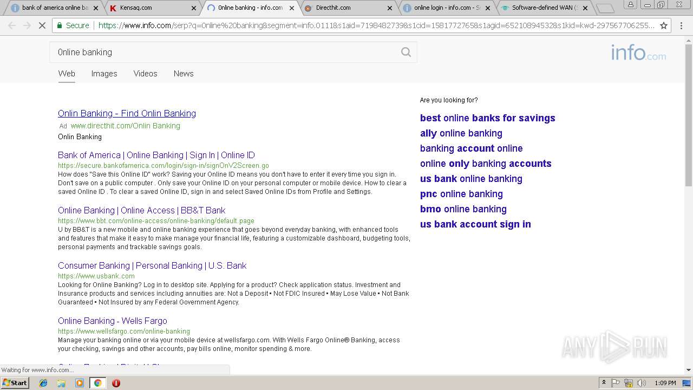Search us bank online banking suggestion
Image resolution: width=693 pixels, height=390 pixels.
tap(471, 179)
